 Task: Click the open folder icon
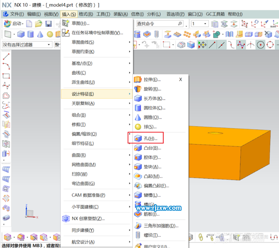pos(39,24)
